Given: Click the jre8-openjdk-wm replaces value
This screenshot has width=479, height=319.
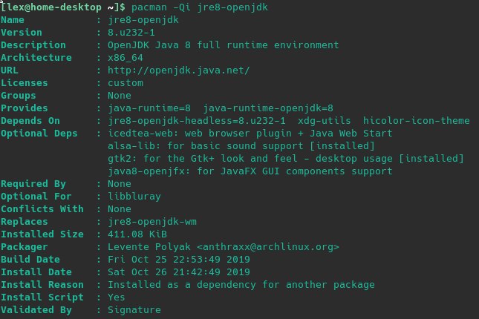Looking at the screenshot, I should [152, 221].
